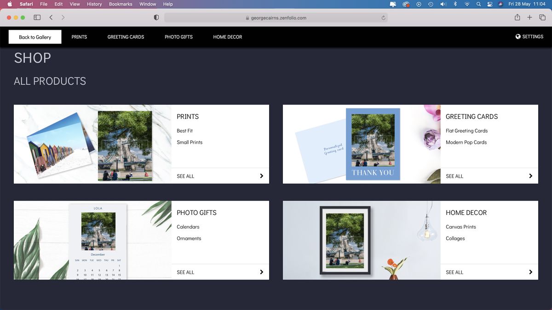Viewport: 552px width, 310px height.
Task: Select the Canvas Prints link
Action: pos(460,226)
